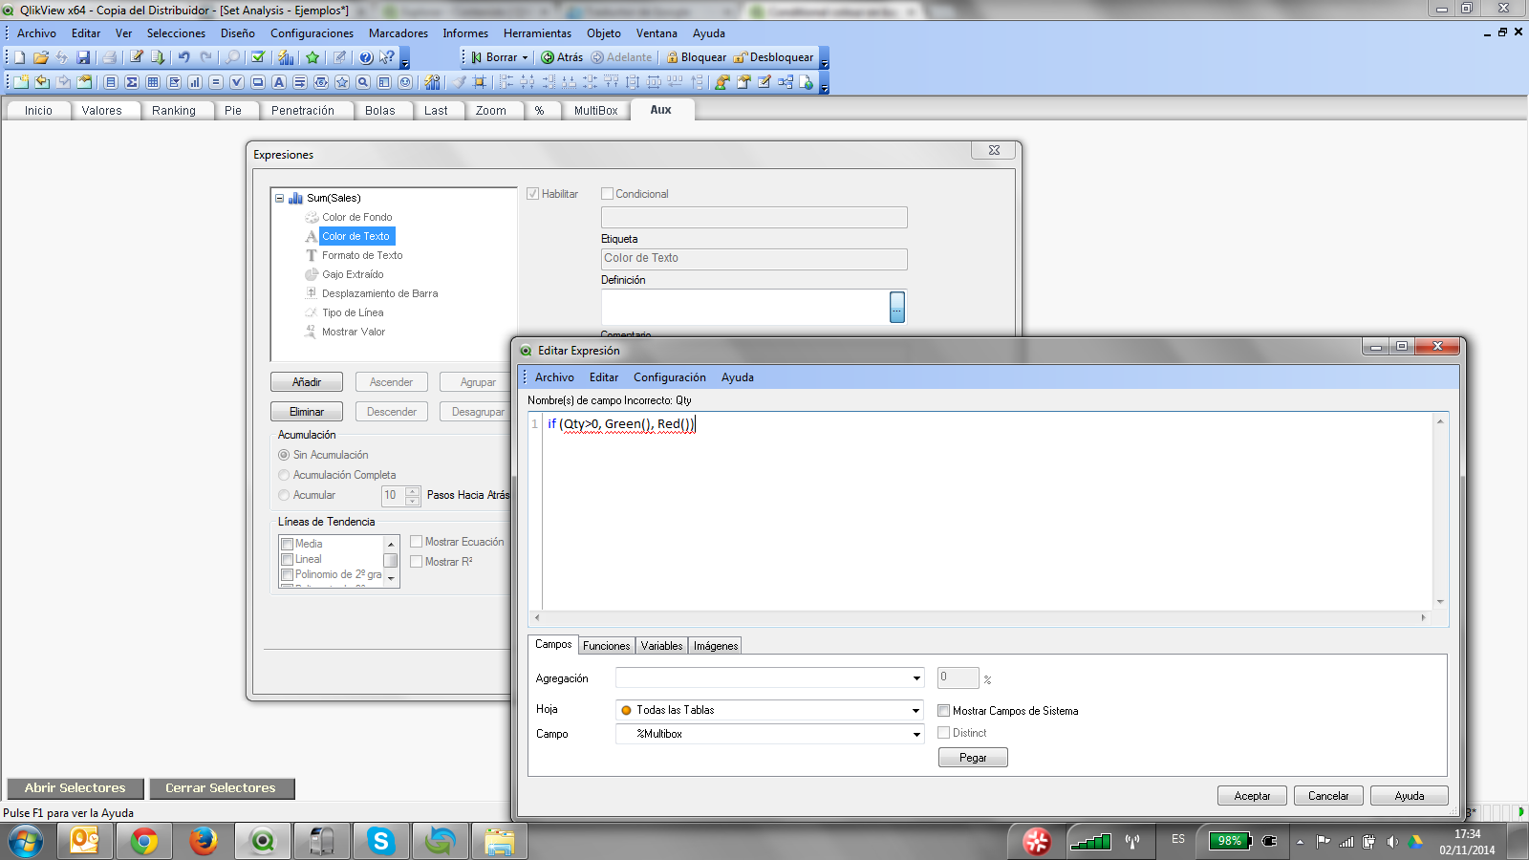Launch Skype from the taskbar
Viewport: 1529px width, 860px height.
(381, 841)
